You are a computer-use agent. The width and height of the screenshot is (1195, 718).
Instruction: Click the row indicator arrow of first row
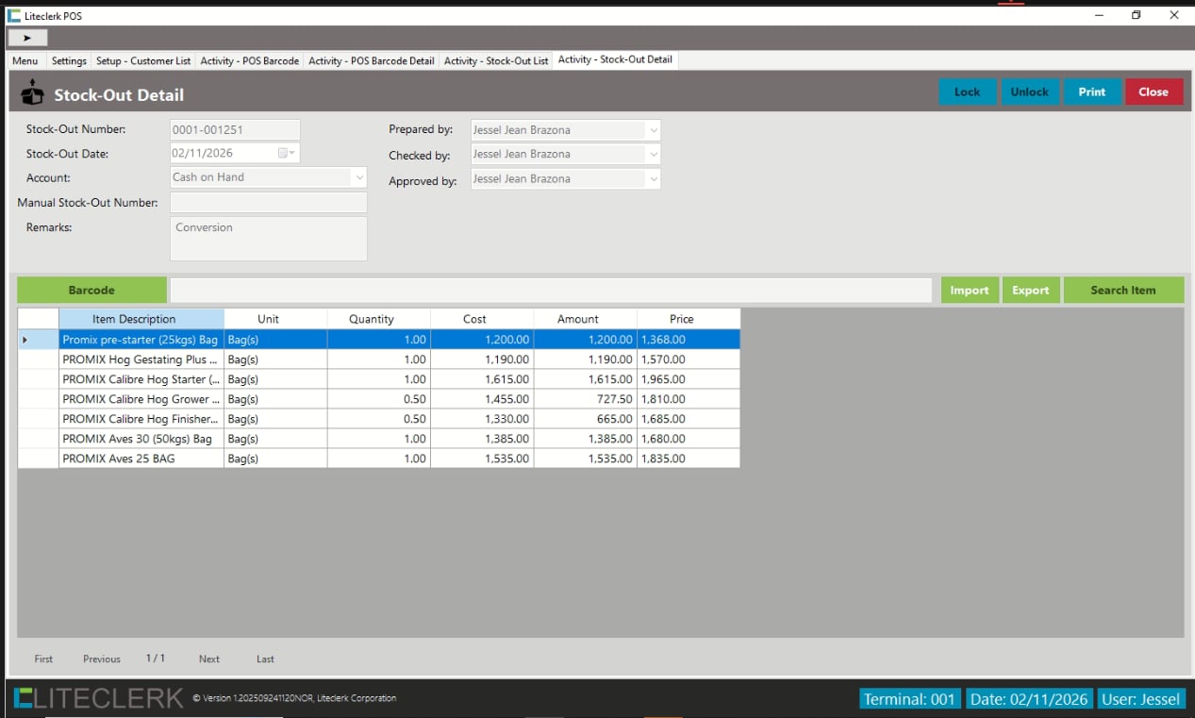pyautogui.click(x=25, y=340)
